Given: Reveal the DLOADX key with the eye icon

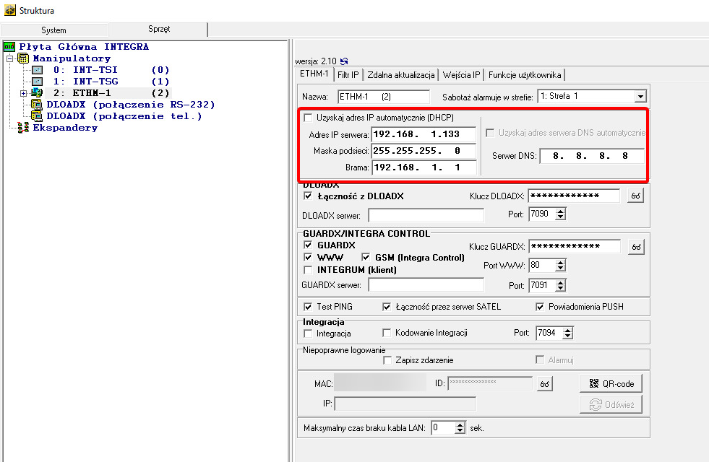Looking at the screenshot, I should tap(635, 196).
